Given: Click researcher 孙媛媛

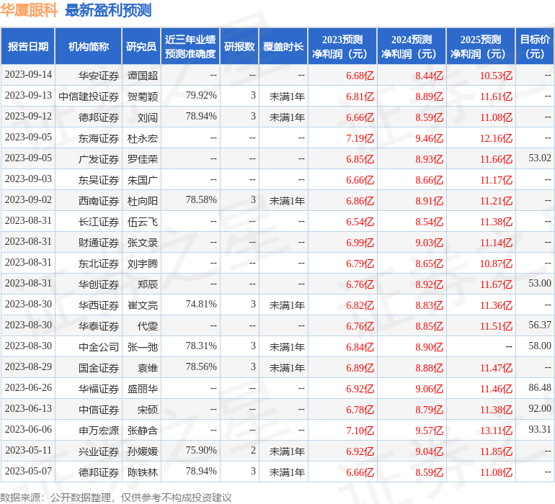Looking at the screenshot, I should pos(142,451).
